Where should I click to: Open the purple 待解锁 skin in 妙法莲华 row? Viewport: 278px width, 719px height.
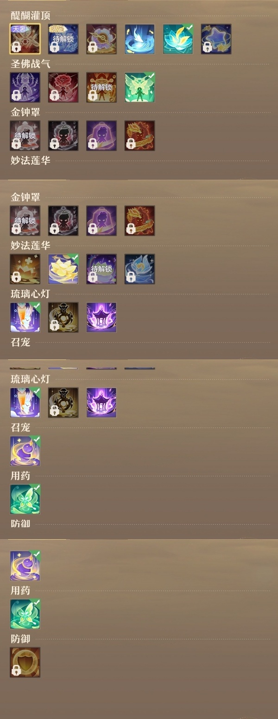point(101,269)
